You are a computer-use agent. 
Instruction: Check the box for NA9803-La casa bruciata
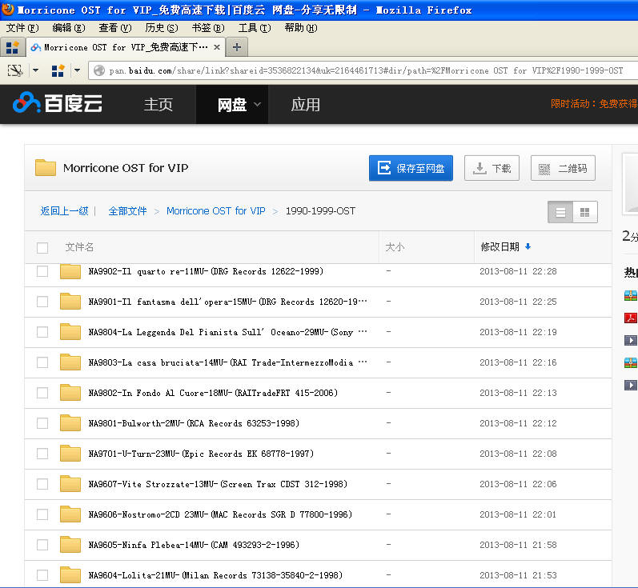pos(42,362)
